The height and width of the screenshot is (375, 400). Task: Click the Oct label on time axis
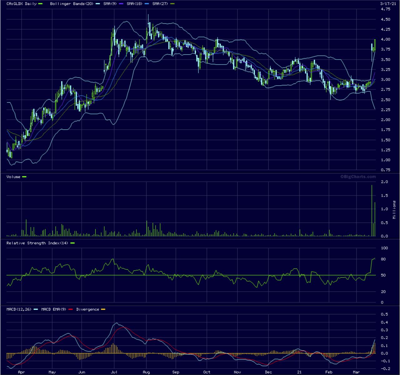point(207,372)
